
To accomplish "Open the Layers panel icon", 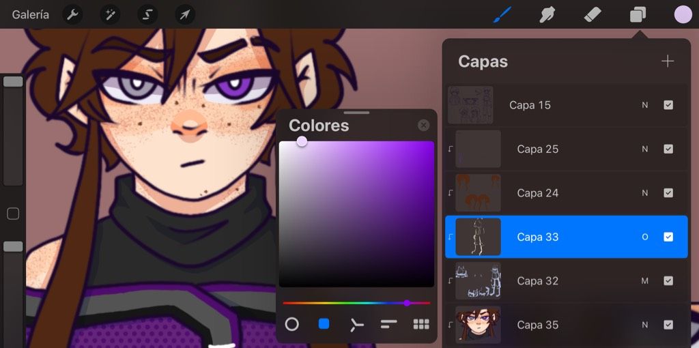I will click(638, 15).
